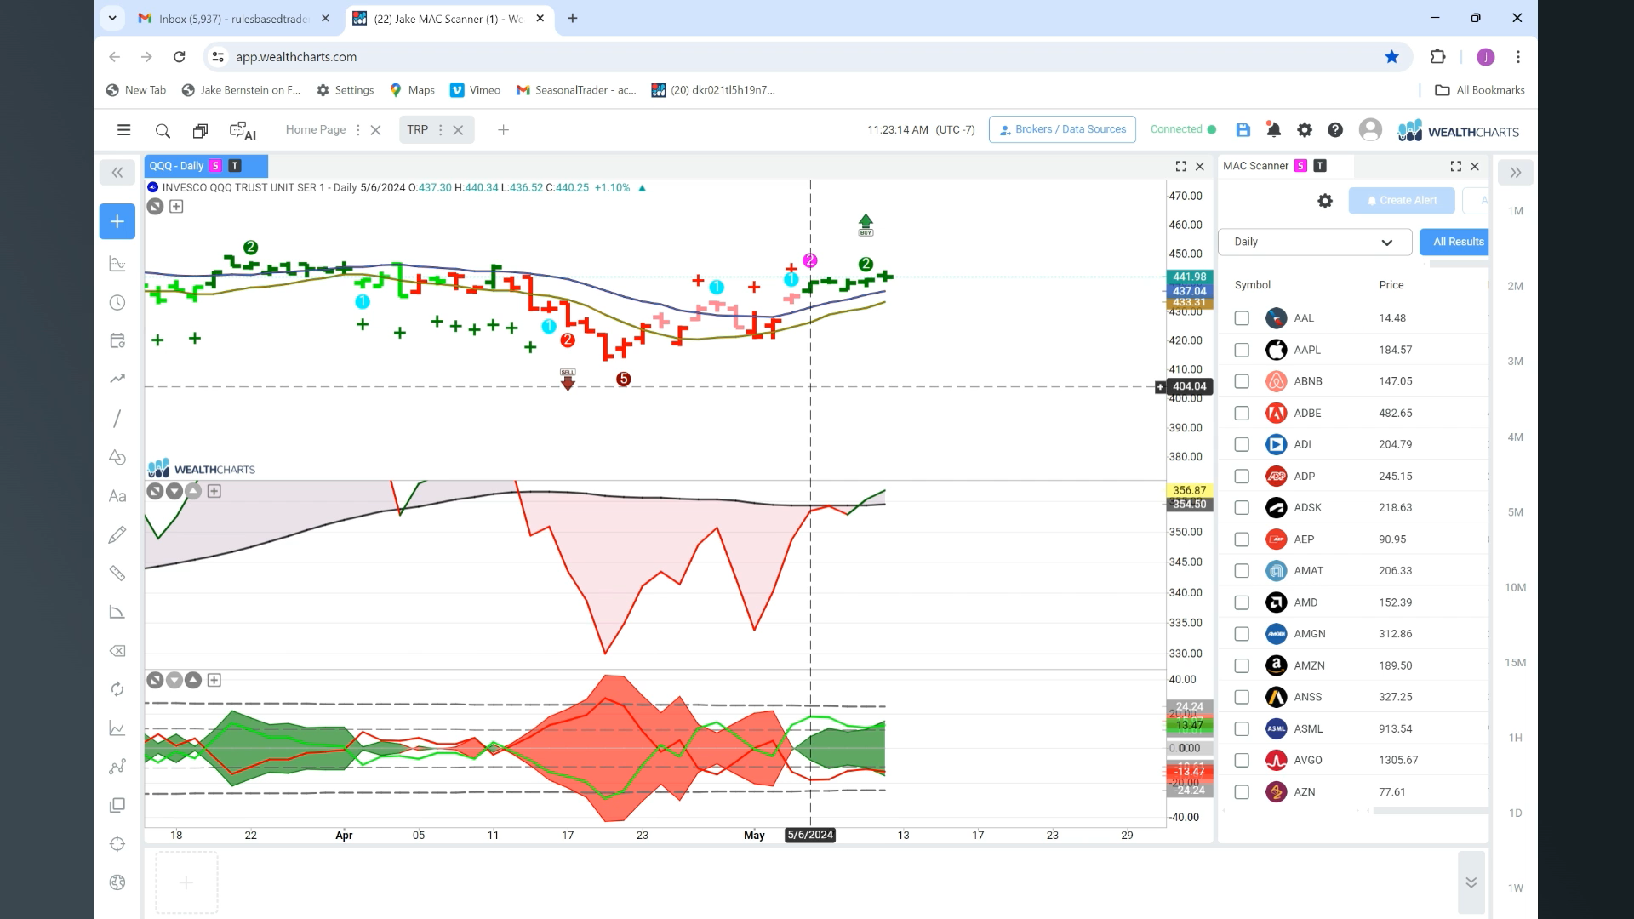Collapse the left sidebar double chevron
This screenshot has width=1634, height=919.
[117, 173]
